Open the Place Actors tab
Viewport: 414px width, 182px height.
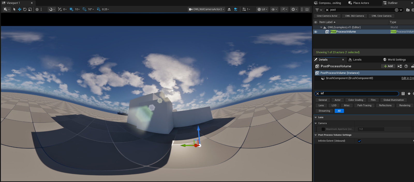click(x=361, y=3)
